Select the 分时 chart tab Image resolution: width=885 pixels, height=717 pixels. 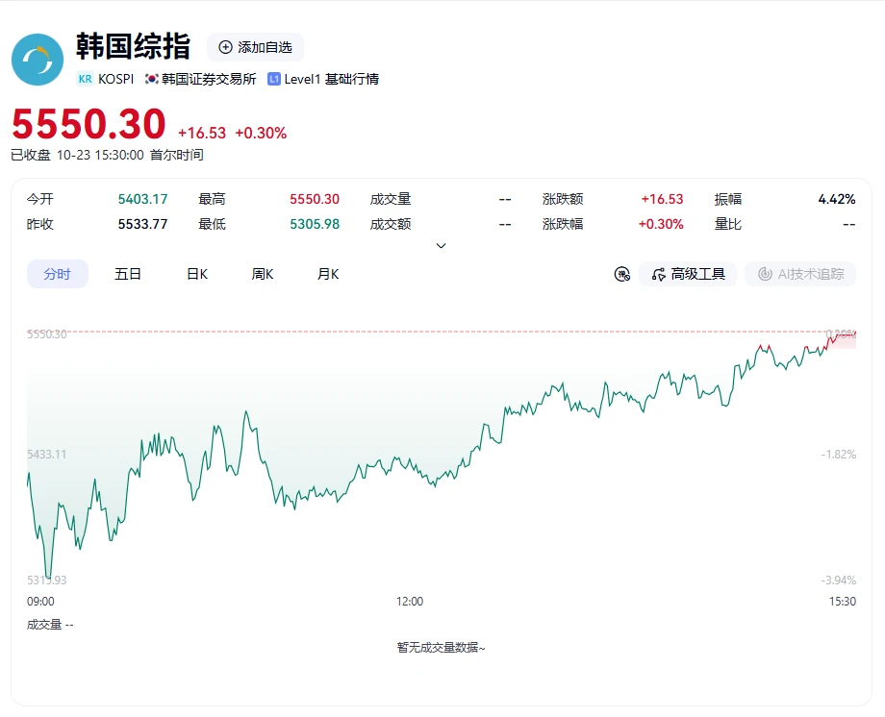[58, 274]
